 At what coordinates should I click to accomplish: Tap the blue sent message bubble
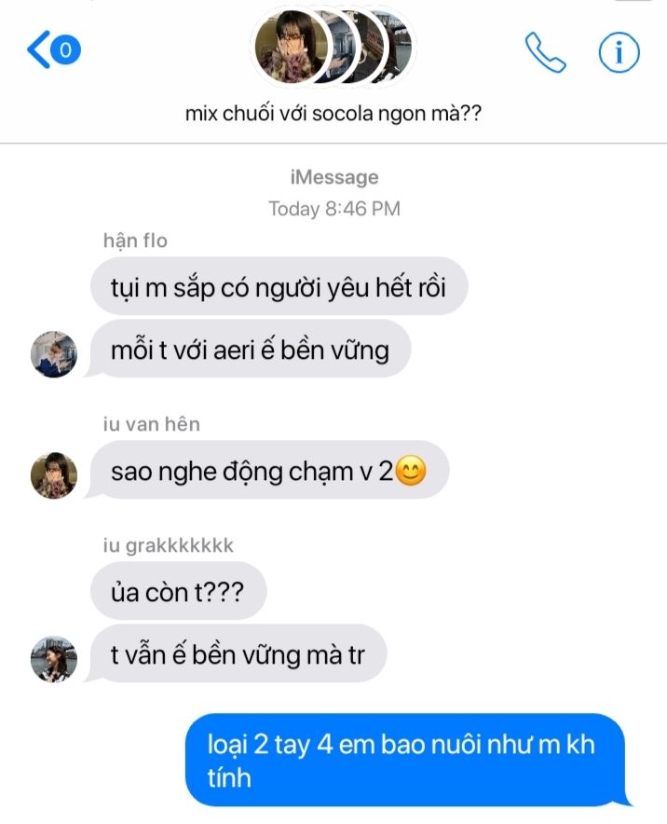point(407,760)
